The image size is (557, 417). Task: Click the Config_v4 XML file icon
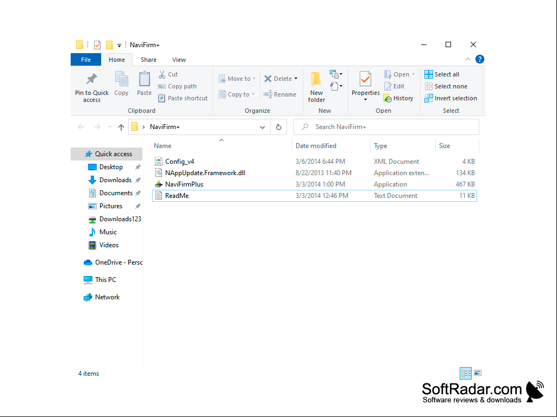click(x=159, y=162)
